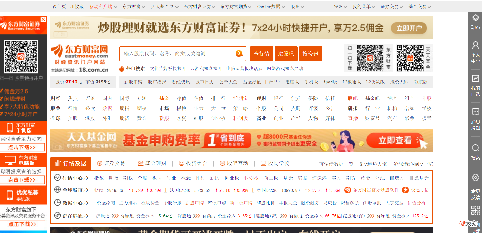Close the left floating advertisement
Screen dimensions: 482x233
tap(43, 19)
